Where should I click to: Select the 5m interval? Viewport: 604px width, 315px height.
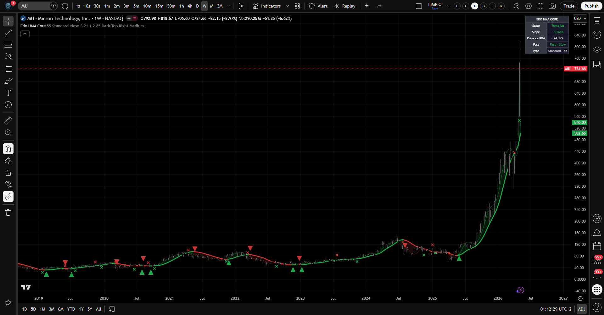click(136, 6)
